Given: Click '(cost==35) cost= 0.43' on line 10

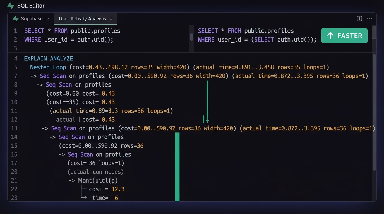Looking at the screenshot, I should [x=81, y=102].
